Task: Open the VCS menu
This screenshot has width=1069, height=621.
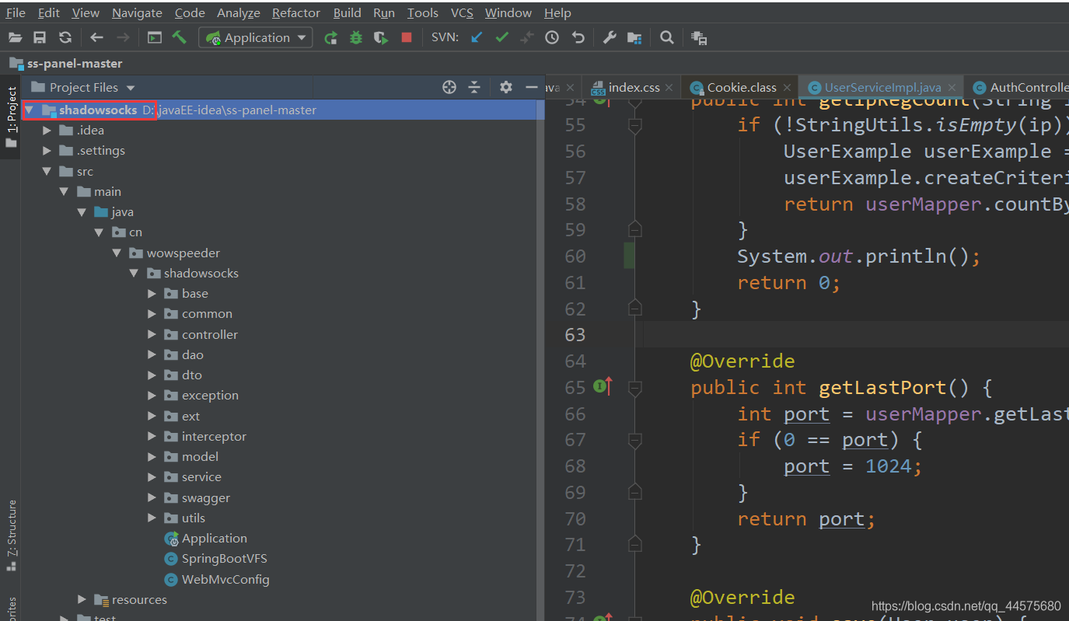Action: (x=462, y=12)
